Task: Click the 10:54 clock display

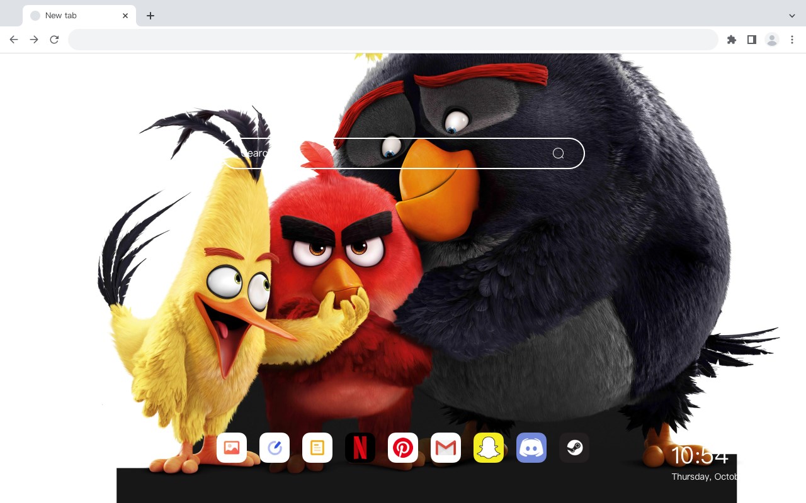Action: [700, 455]
